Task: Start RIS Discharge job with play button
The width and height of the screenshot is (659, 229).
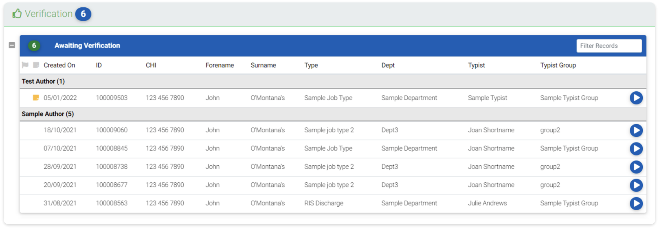Action: [x=636, y=203]
